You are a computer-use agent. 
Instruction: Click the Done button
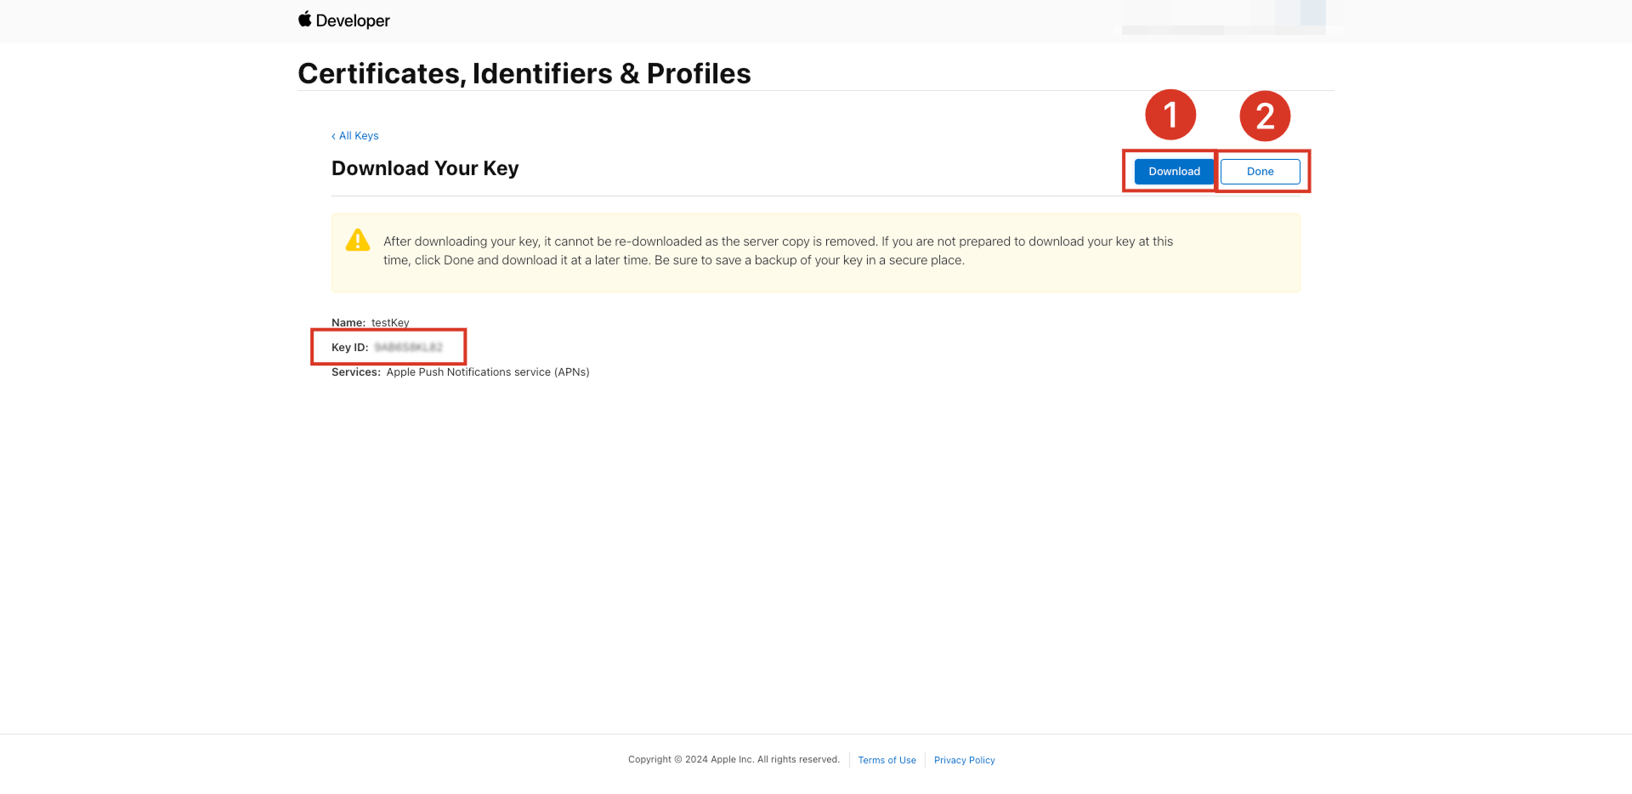pyautogui.click(x=1261, y=172)
